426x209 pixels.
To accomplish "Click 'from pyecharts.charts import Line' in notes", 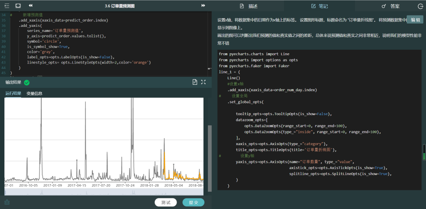I will pos(254,54).
